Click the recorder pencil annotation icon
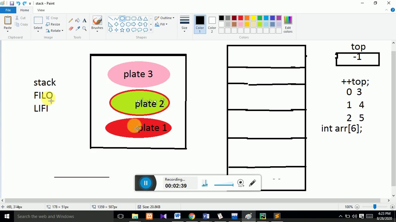The width and height of the screenshot is (396, 222). (252, 183)
